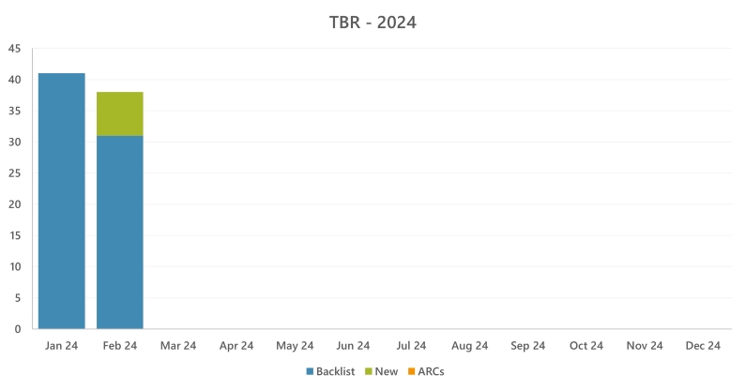Click the blue Backlist segment of Feb 24

pos(120,232)
